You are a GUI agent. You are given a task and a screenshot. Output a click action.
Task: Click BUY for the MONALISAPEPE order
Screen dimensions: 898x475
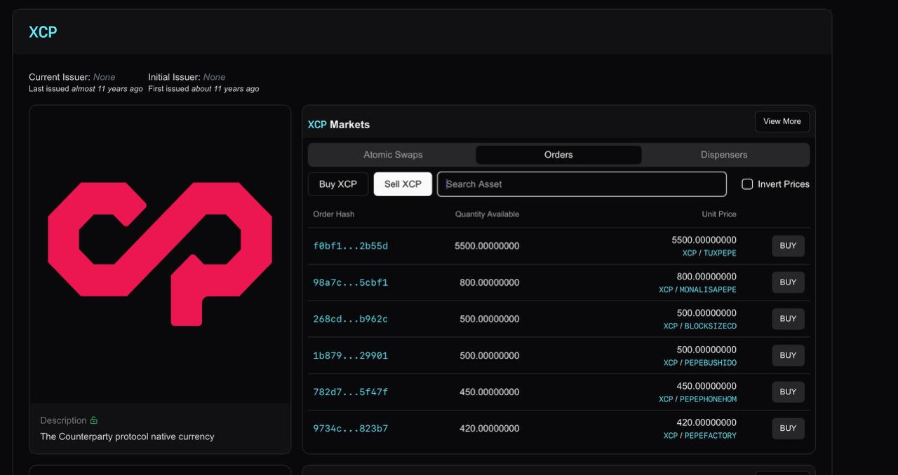click(x=788, y=282)
